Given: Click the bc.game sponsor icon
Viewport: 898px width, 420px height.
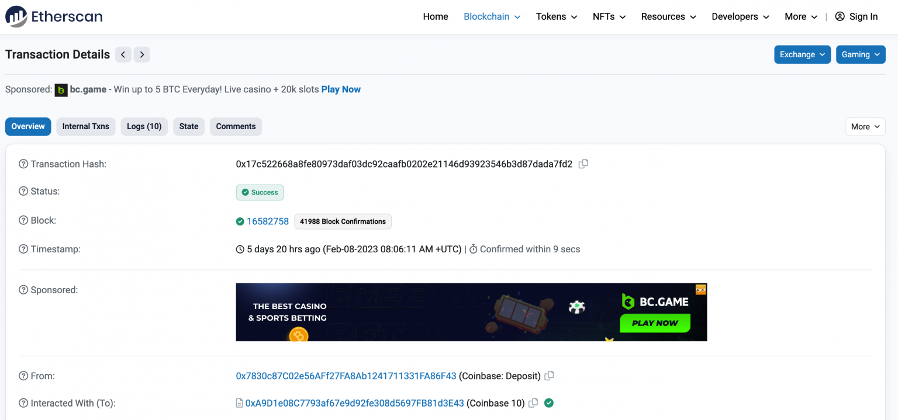Looking at the screenshot, I should pyautogui.click(x=61, y=90).
